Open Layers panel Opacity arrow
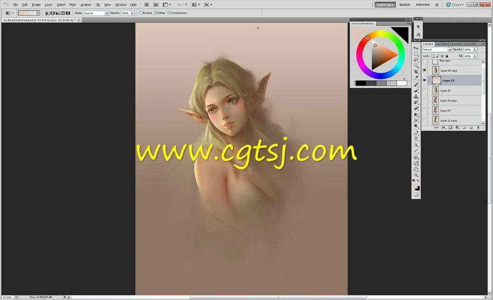Viewport: 493px width, 300px height. [x=475, y=50]
